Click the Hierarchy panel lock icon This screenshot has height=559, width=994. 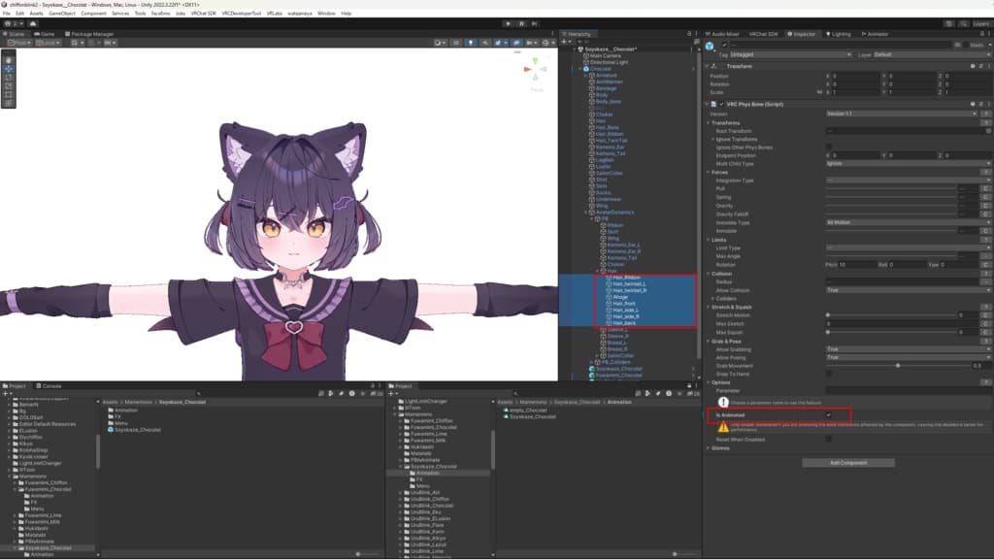pos(687,33)
